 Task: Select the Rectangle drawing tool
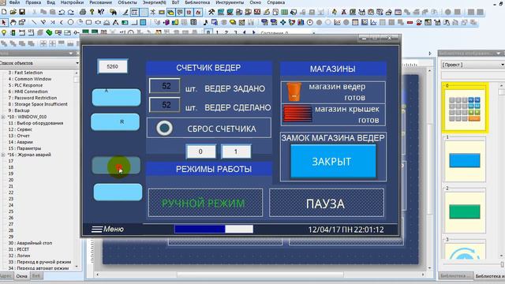pos(88,23)
